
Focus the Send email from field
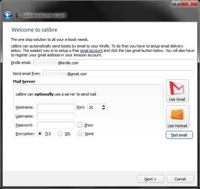point(118,74)
